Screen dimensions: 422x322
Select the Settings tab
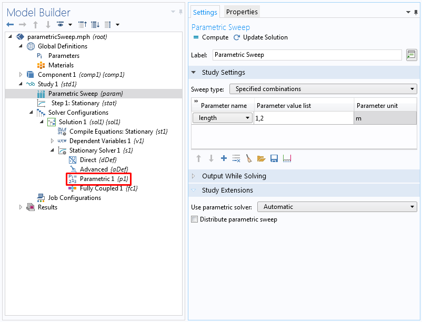(x=205, y=12)
